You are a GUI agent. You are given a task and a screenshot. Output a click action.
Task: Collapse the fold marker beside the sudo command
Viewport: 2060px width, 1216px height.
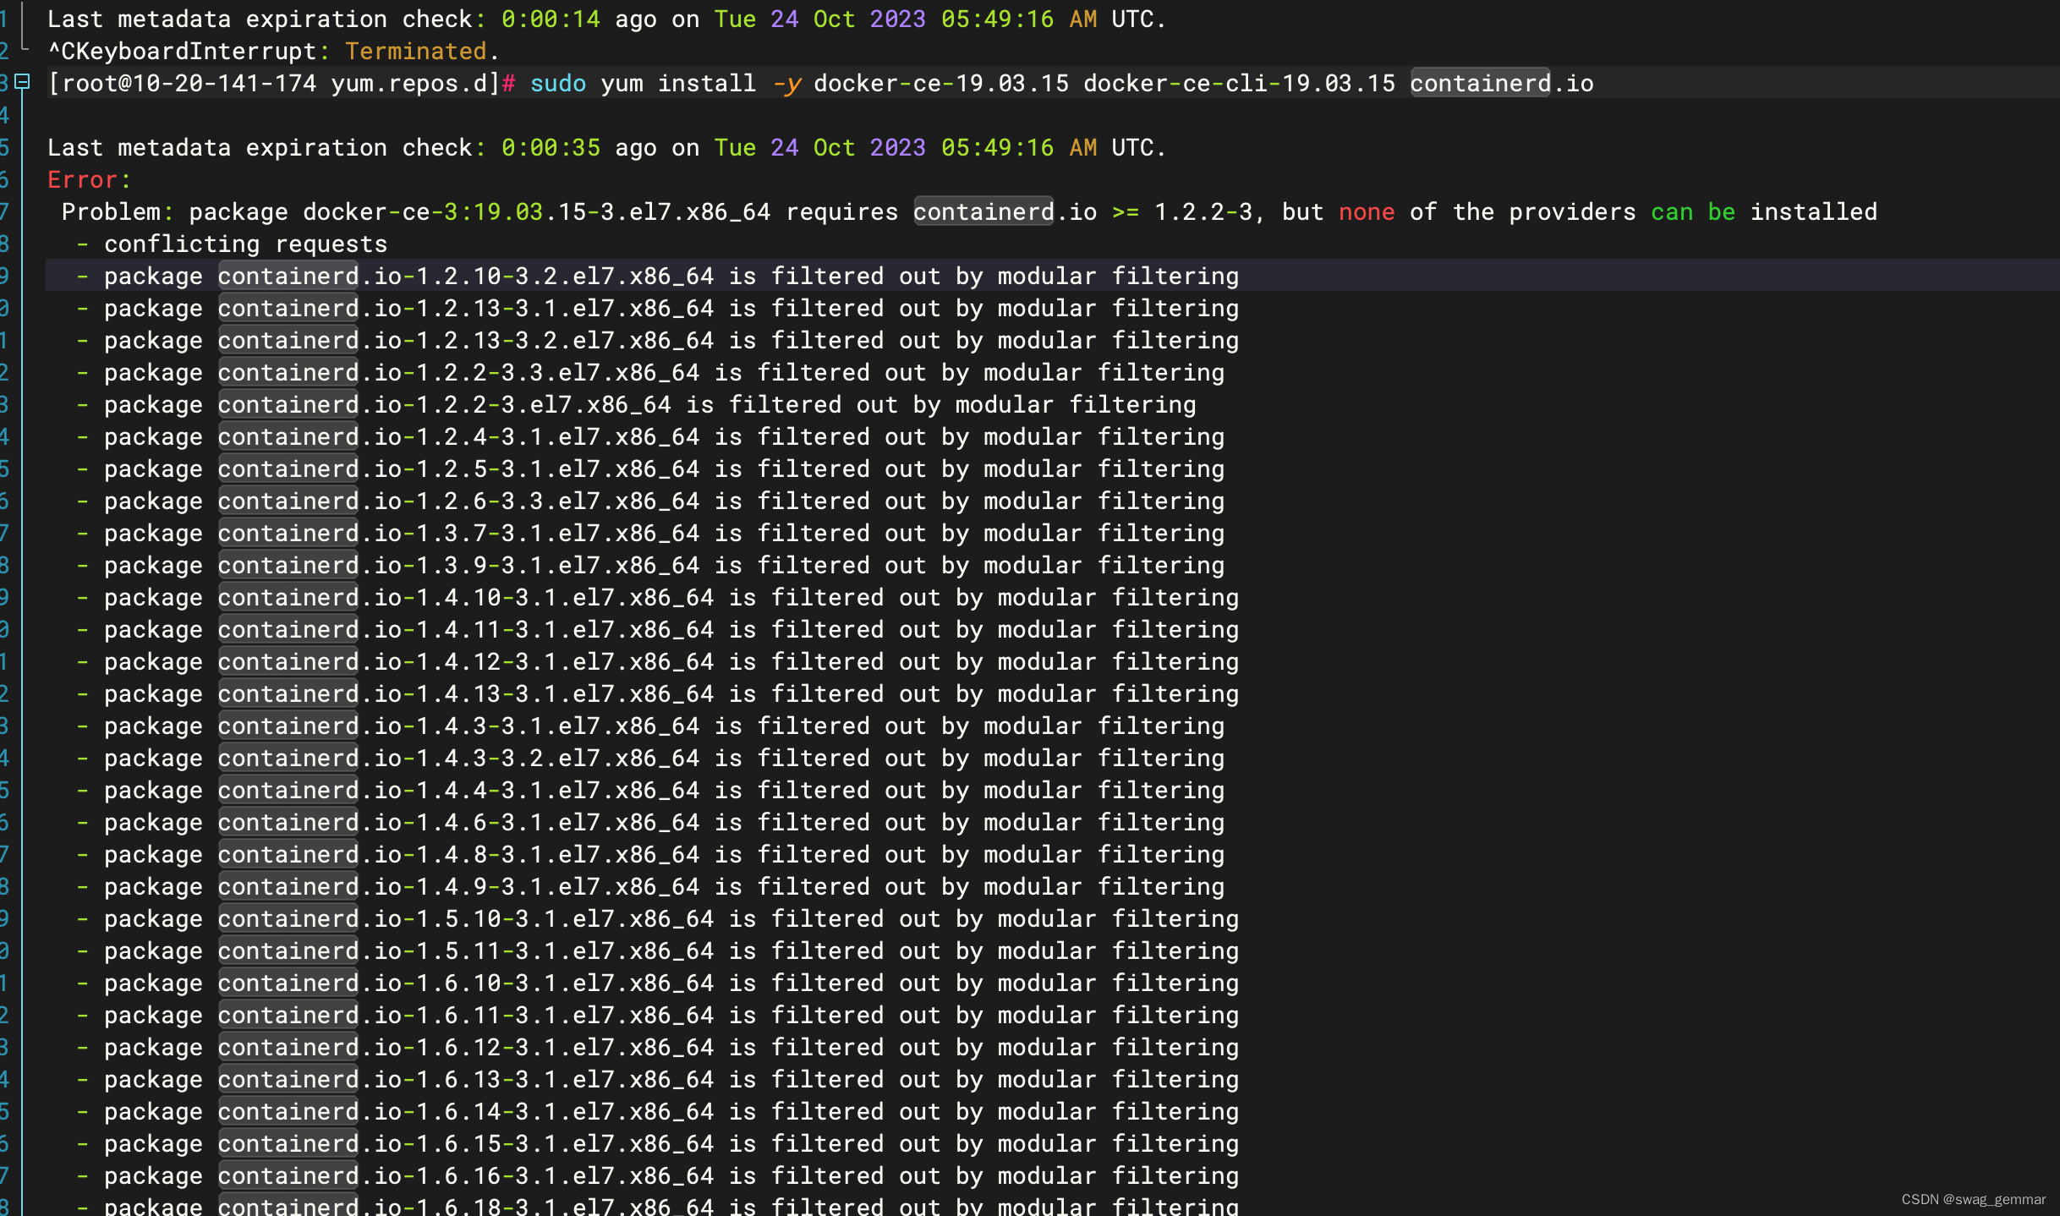(x=23, y=82)
